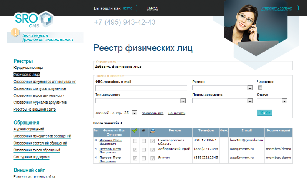Open Журнал обращений in sidebar
Viewport: 307px width, 178px height.
tap(28, 129)
